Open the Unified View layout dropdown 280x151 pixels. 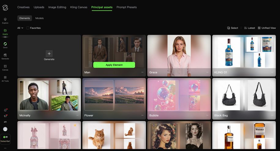tap(267, 28)
